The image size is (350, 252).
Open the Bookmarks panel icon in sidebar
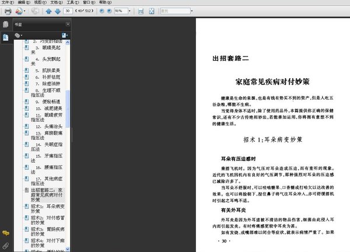[6, 37]
